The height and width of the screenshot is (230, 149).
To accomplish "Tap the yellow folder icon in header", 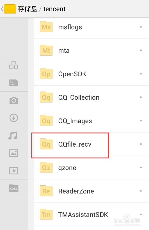I will 10,9.
